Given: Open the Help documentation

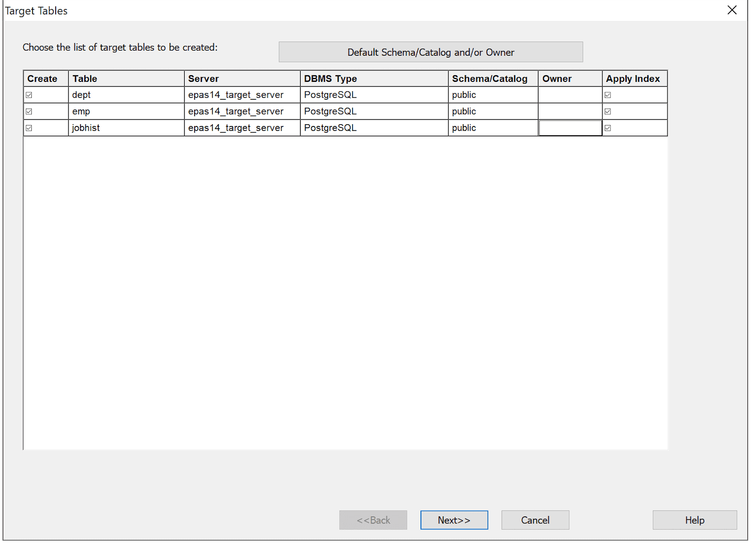Looking at the screenshot, I should pyautogui.click(x=694, y=520).
